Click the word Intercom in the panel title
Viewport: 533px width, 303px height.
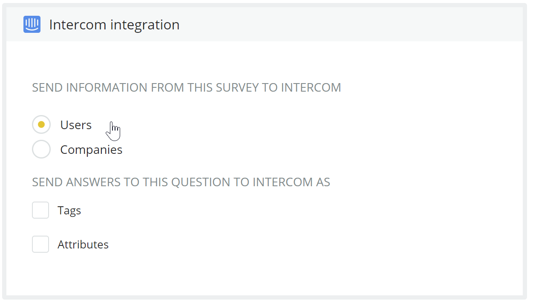pyautogui.click(x=78, y=25)
